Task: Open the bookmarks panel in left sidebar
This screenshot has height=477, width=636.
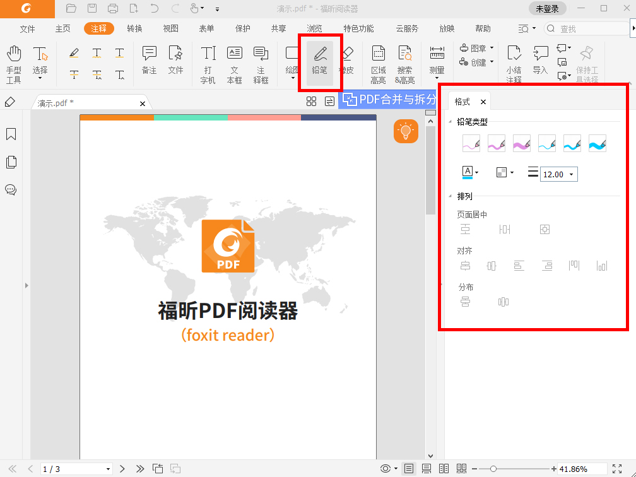Action: 11,134
